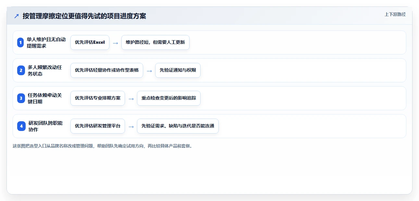
Task: Click the step 1 number badge
Action: point(21,42)
